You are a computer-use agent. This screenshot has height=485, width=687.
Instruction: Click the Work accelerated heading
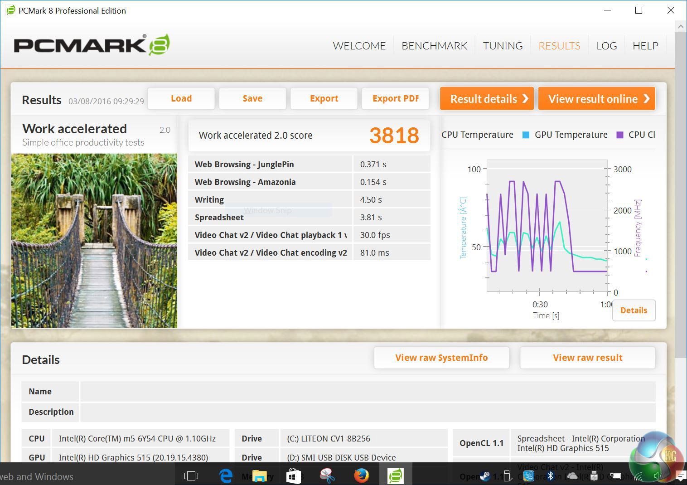[x=74, y=129]
